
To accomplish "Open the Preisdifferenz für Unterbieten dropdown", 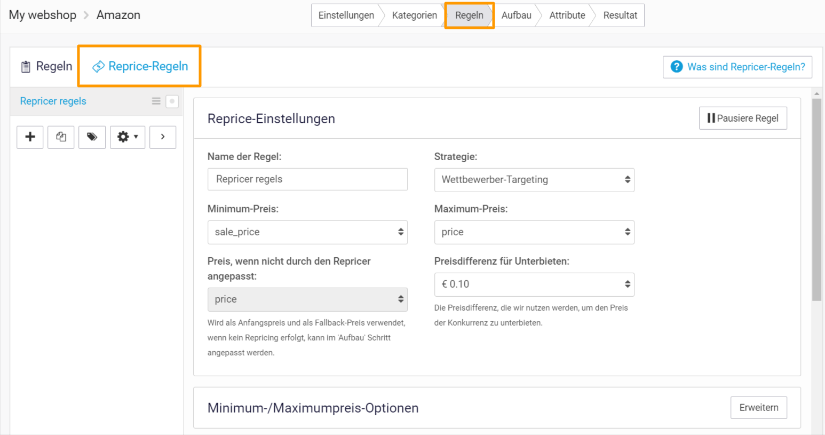I will click(534, 284).
